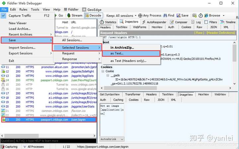The width and height of the screenshot is (239, 149).
Task: Click the Fiddler menu grid icon
Action: click(65, 9)
